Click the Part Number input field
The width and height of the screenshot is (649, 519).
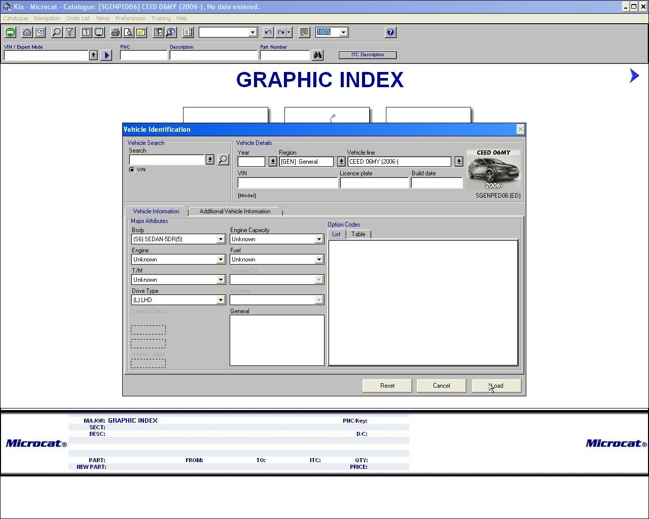tap(284, 55)
